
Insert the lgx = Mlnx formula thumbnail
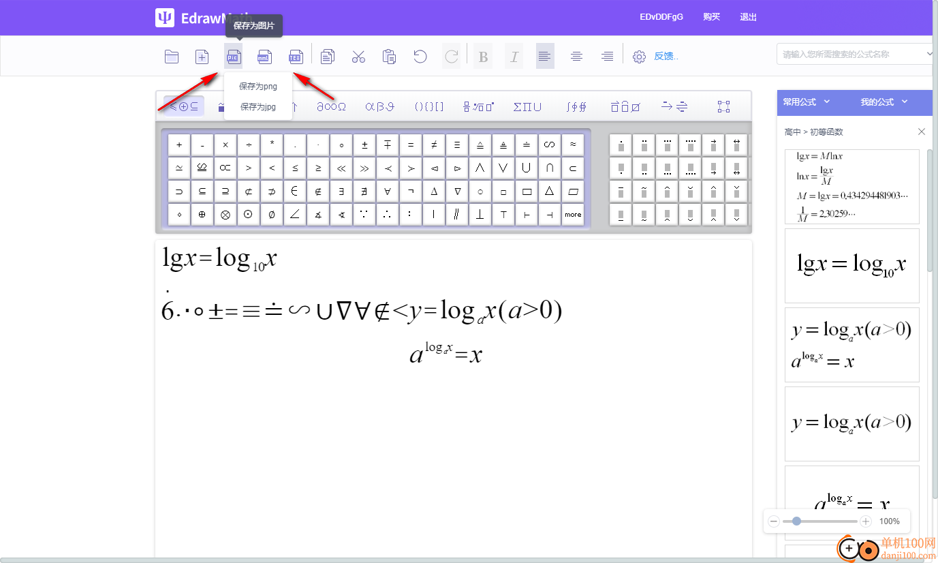click(x=852, y=187)
